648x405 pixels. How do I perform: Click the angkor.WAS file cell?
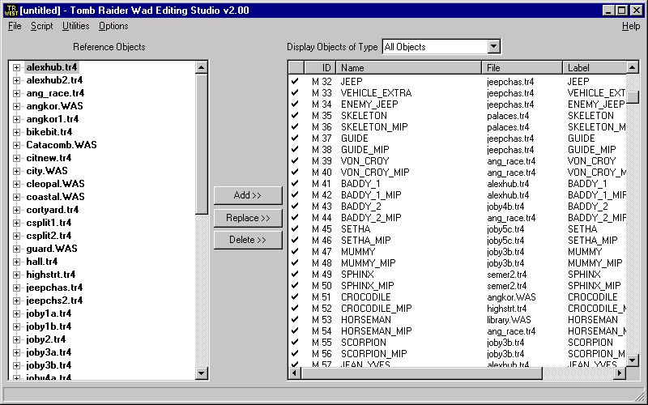[511, 296]
